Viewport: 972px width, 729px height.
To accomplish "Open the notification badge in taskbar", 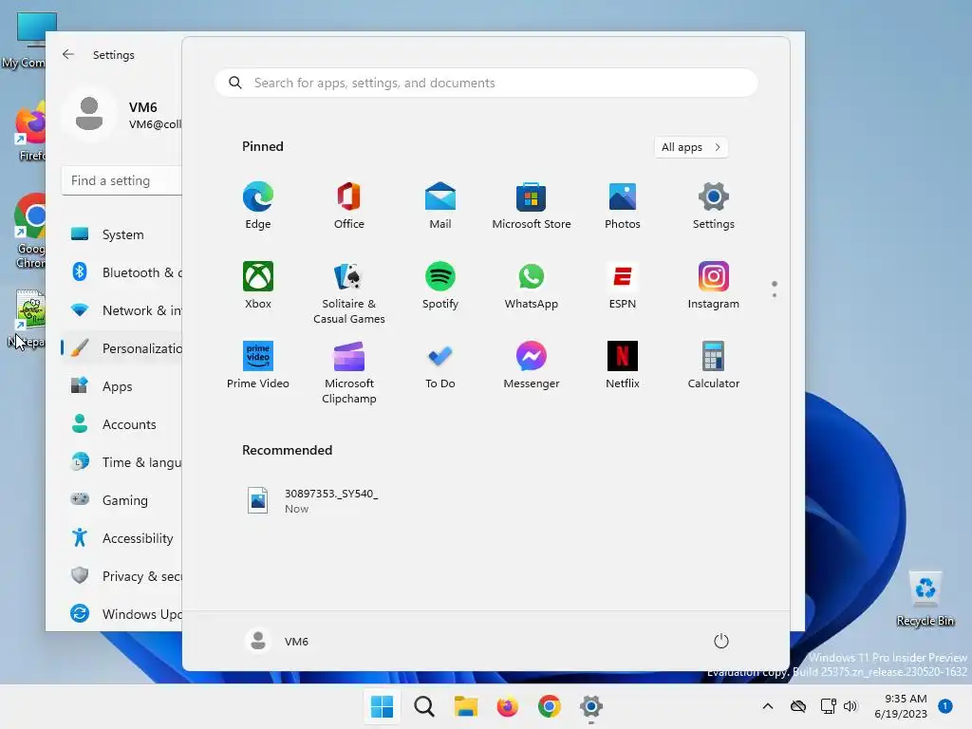I will (945, 706).
